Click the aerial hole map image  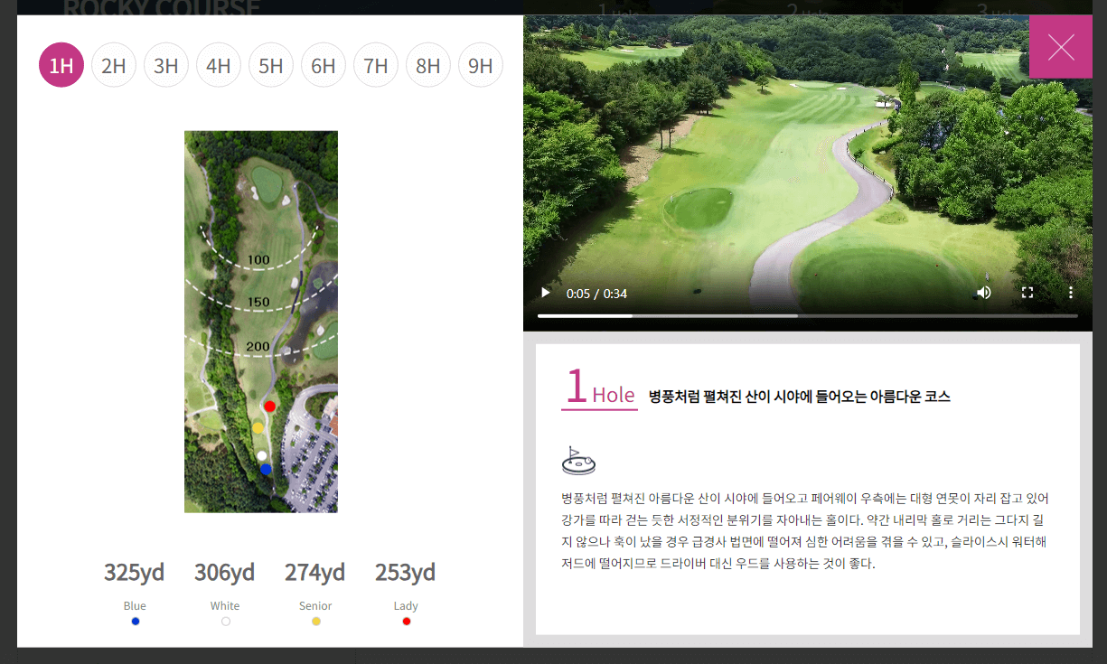261,322
